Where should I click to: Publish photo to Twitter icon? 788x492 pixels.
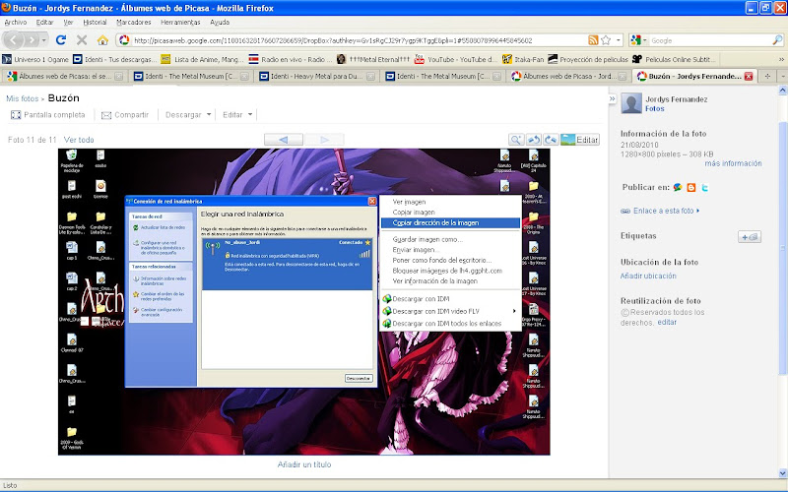(x=705, y=187)
